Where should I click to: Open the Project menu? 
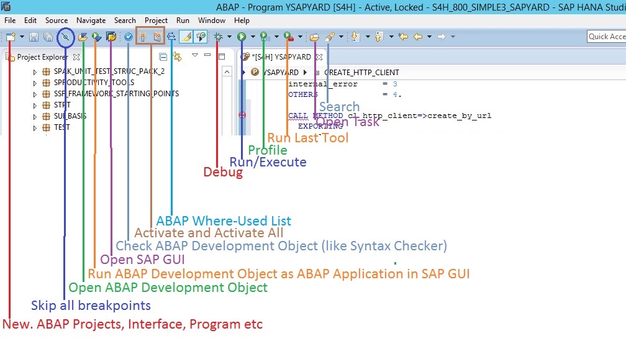(156, 20)
